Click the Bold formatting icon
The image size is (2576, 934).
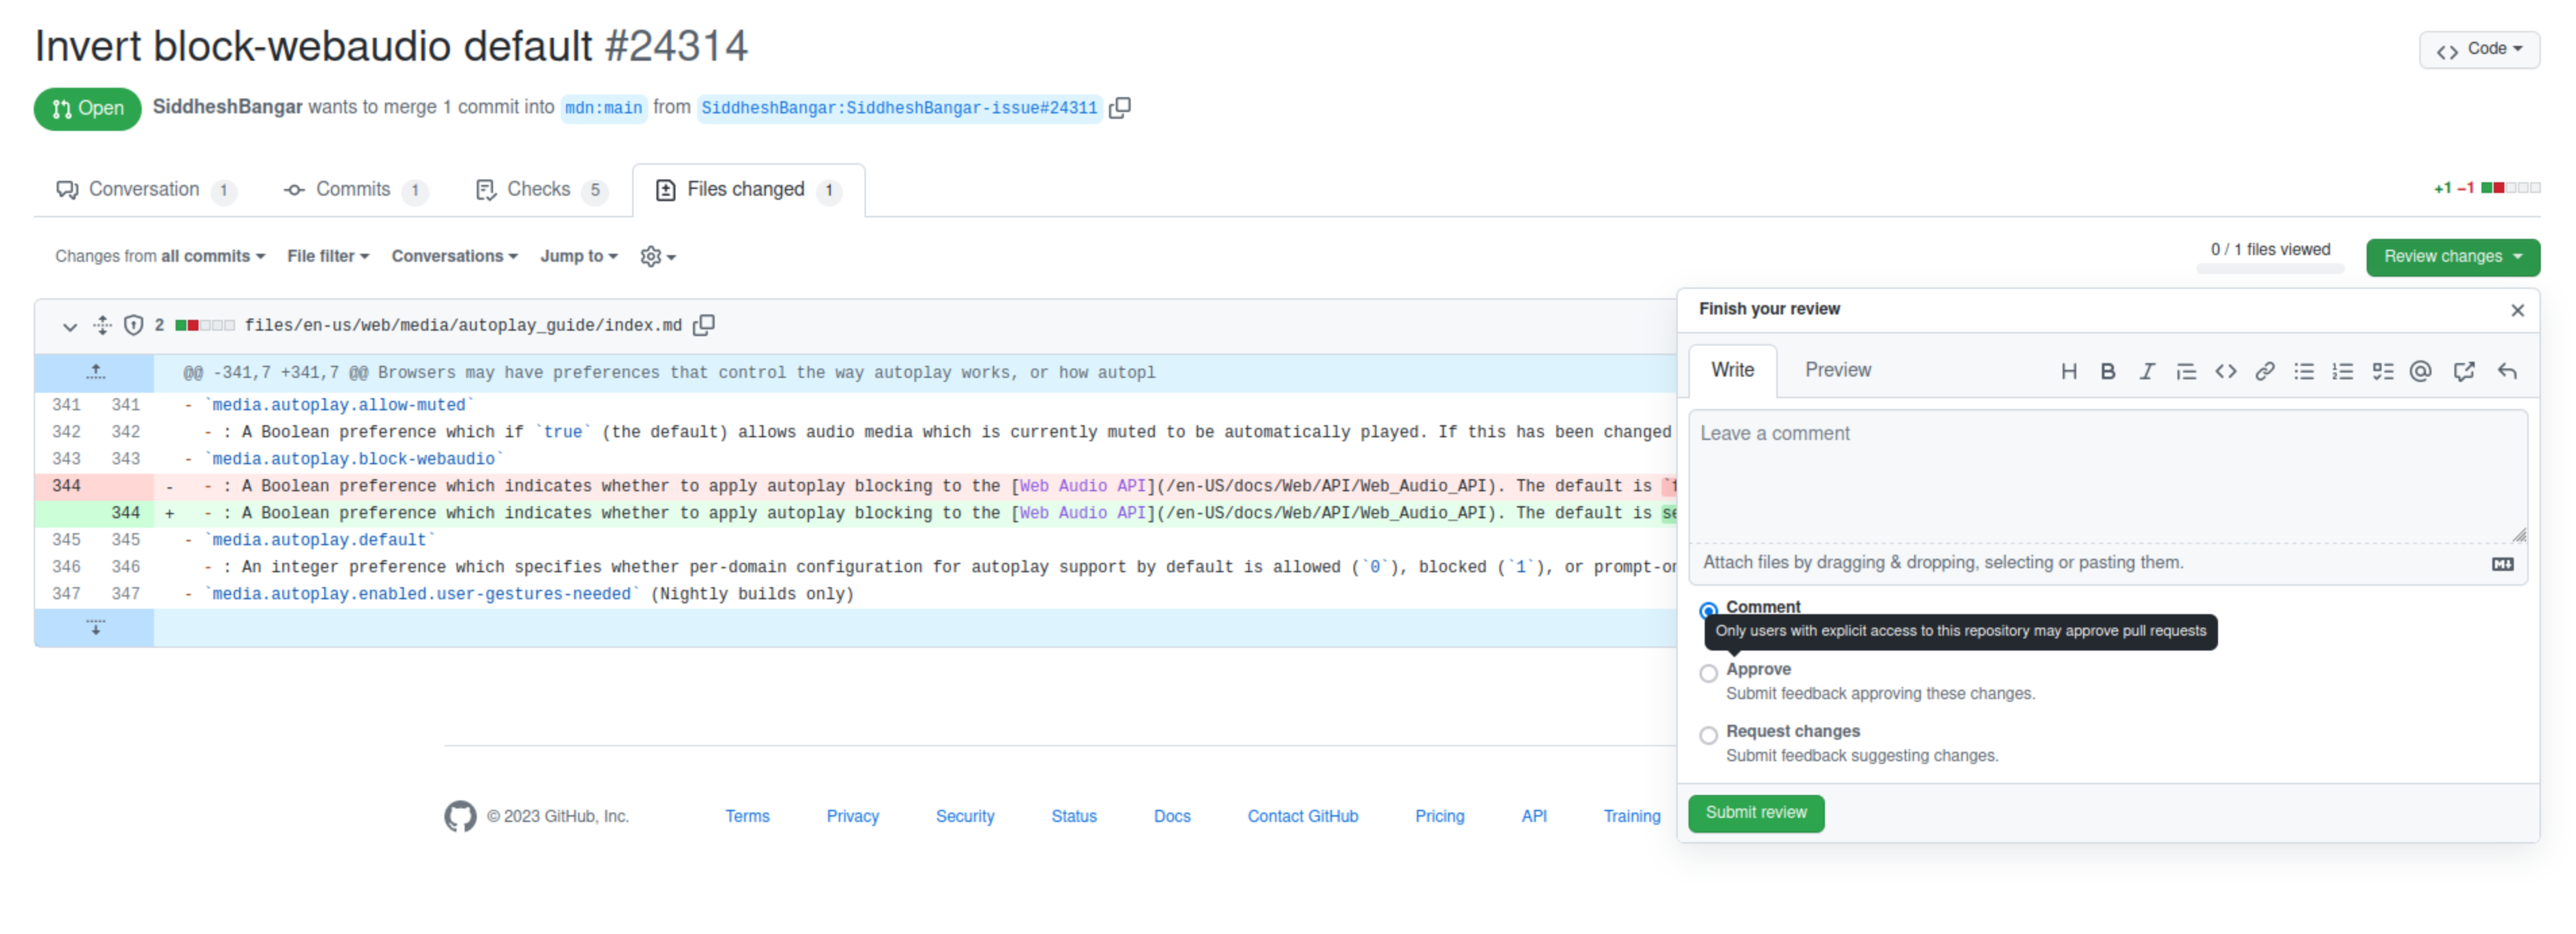2107,372
